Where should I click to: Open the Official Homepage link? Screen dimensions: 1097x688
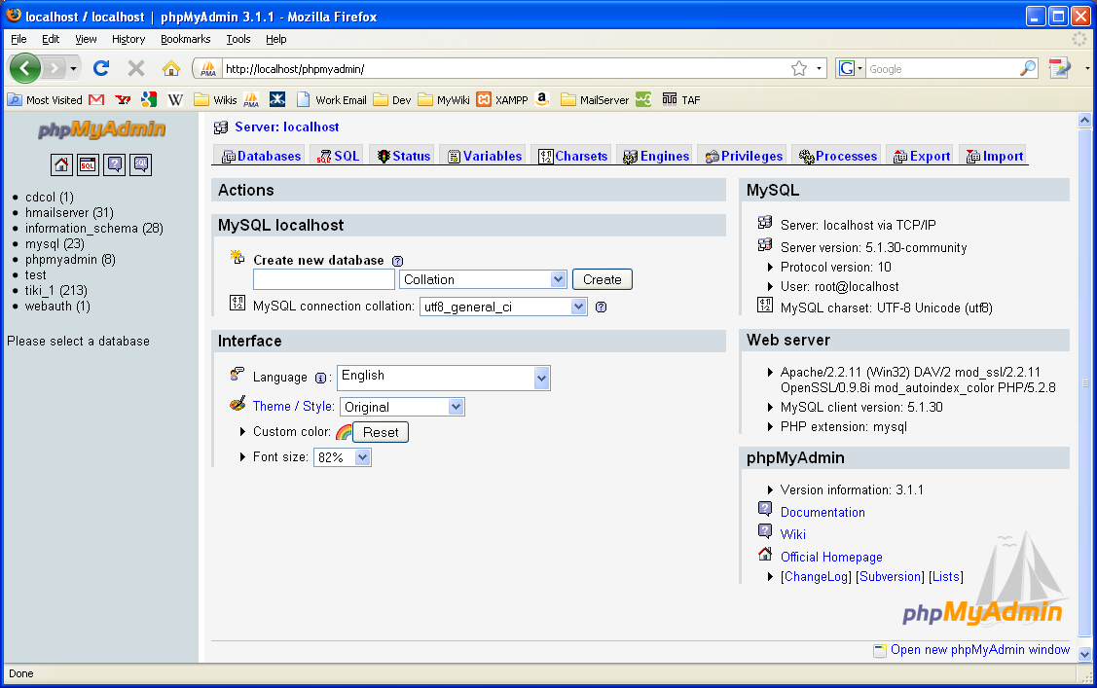[x=831, y=558]
